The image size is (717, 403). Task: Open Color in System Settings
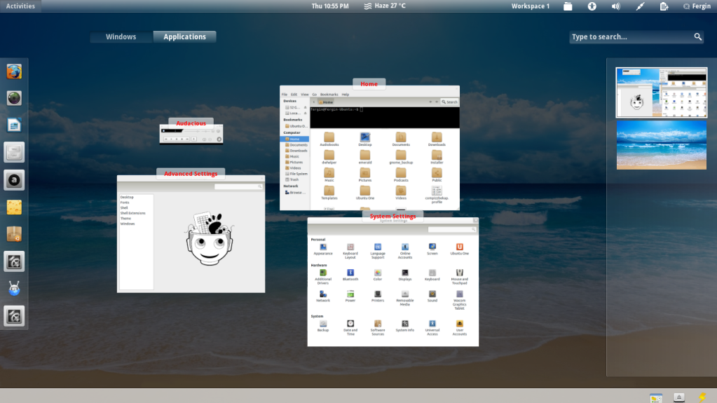tap(378, 275)
